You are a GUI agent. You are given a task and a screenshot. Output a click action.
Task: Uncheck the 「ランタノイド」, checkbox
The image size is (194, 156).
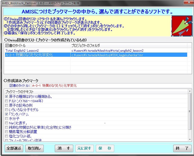(6, 114)
